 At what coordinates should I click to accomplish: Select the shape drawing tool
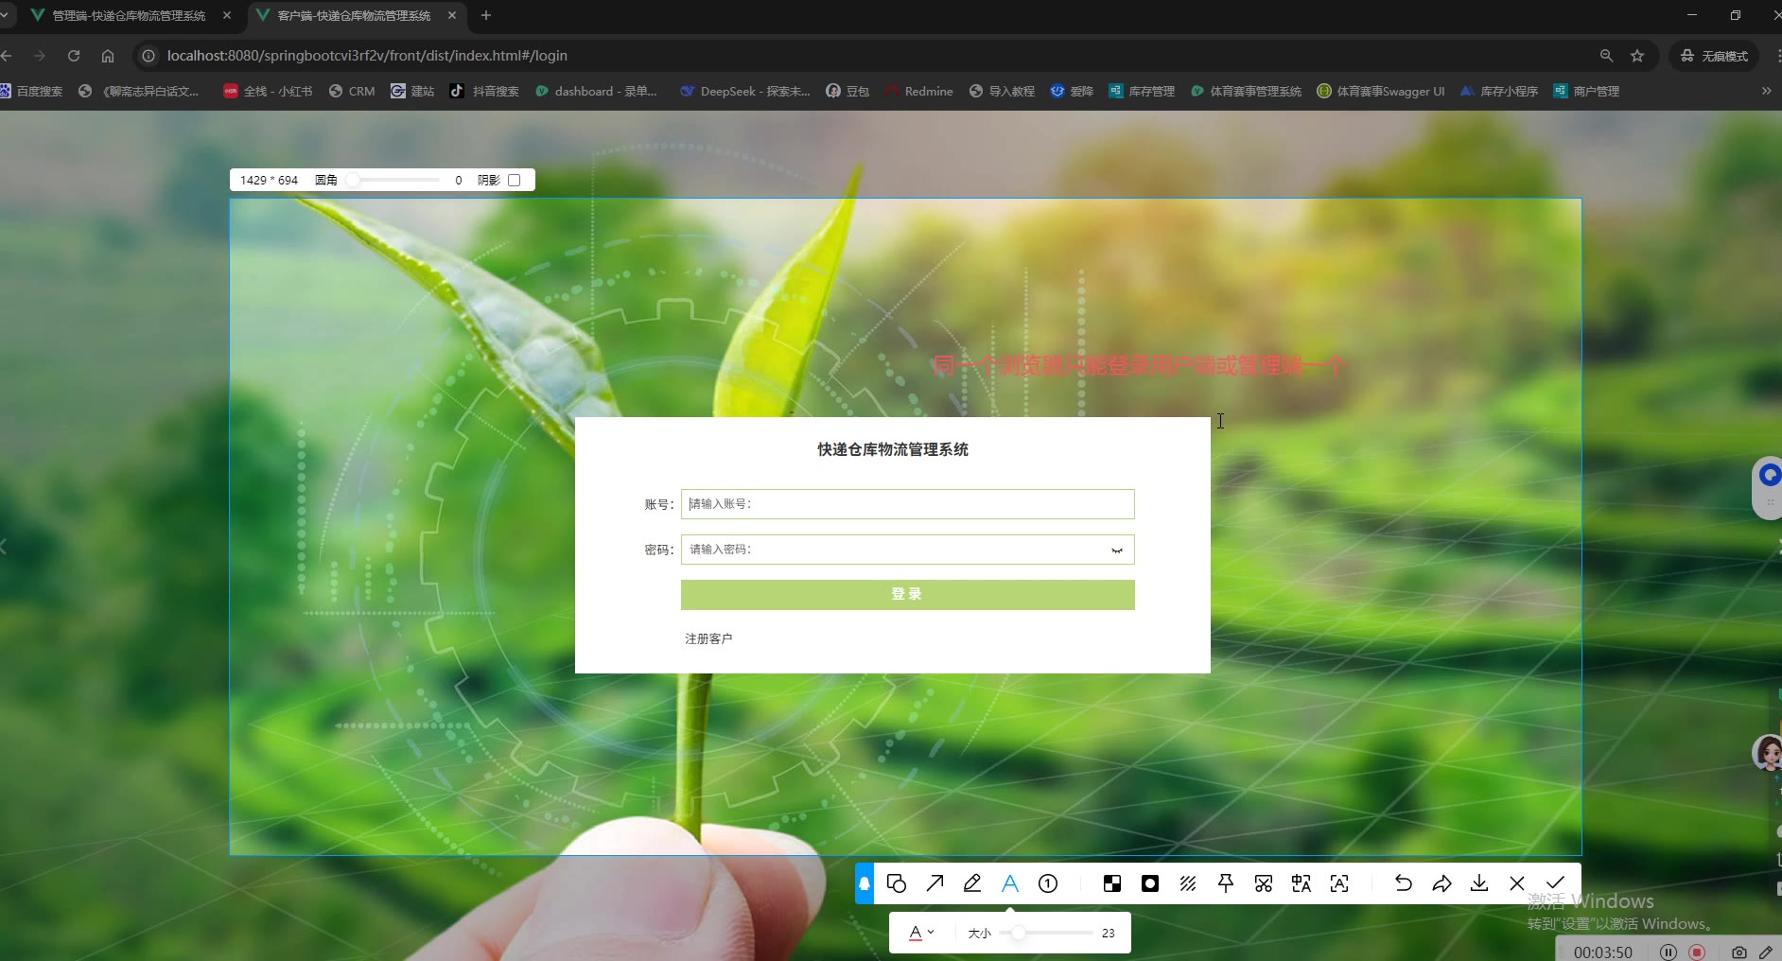[897, 883]
